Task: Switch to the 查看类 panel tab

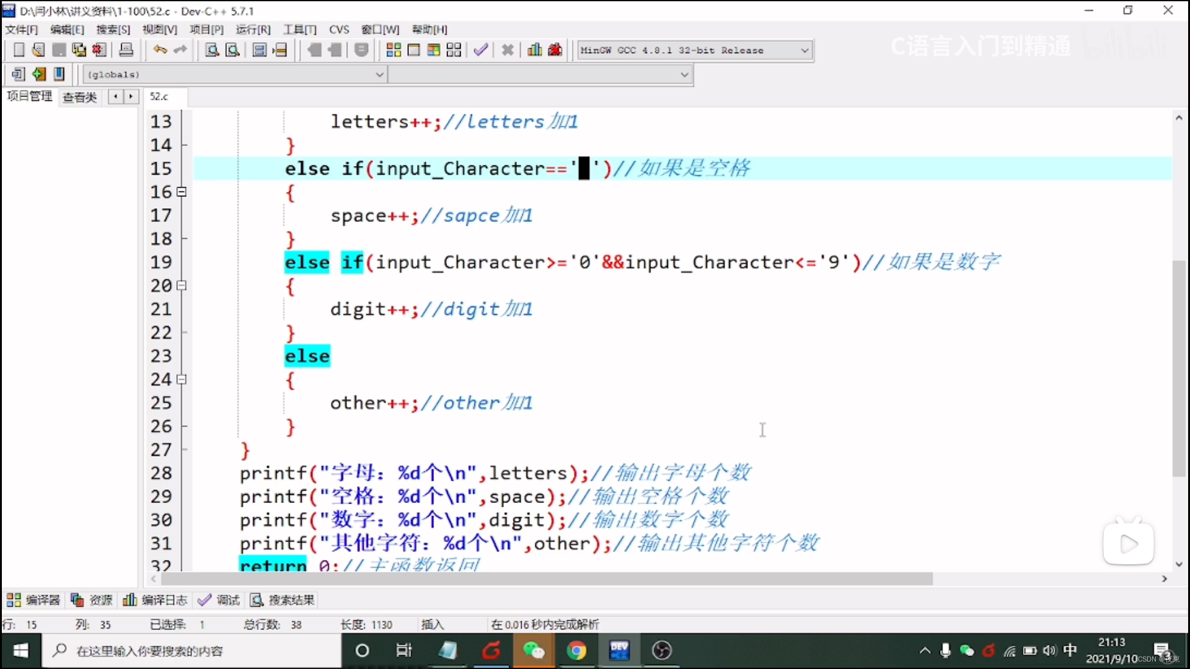Action: pyautogui.click(x=80, y=97)
